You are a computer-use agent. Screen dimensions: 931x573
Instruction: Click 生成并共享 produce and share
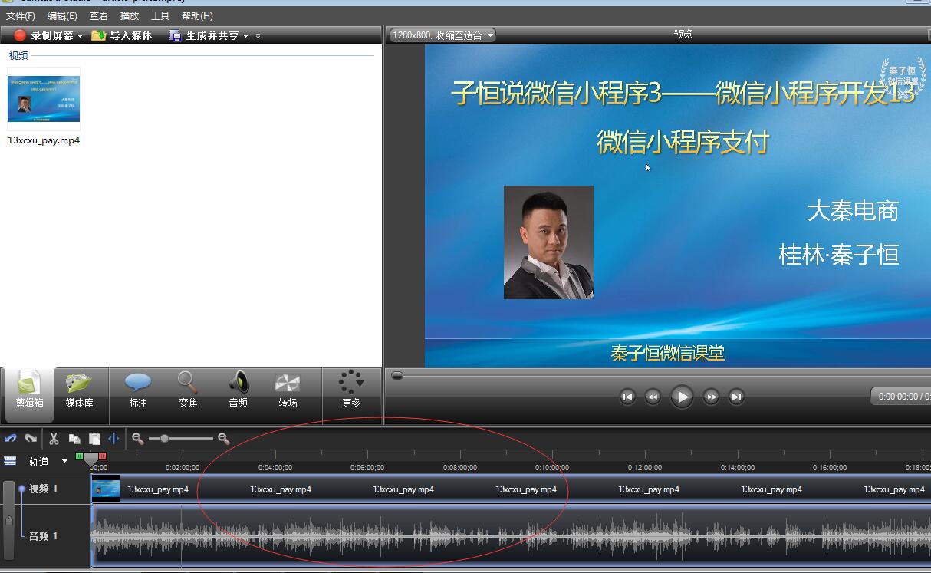pyautogui.click(x=205, y=35)
